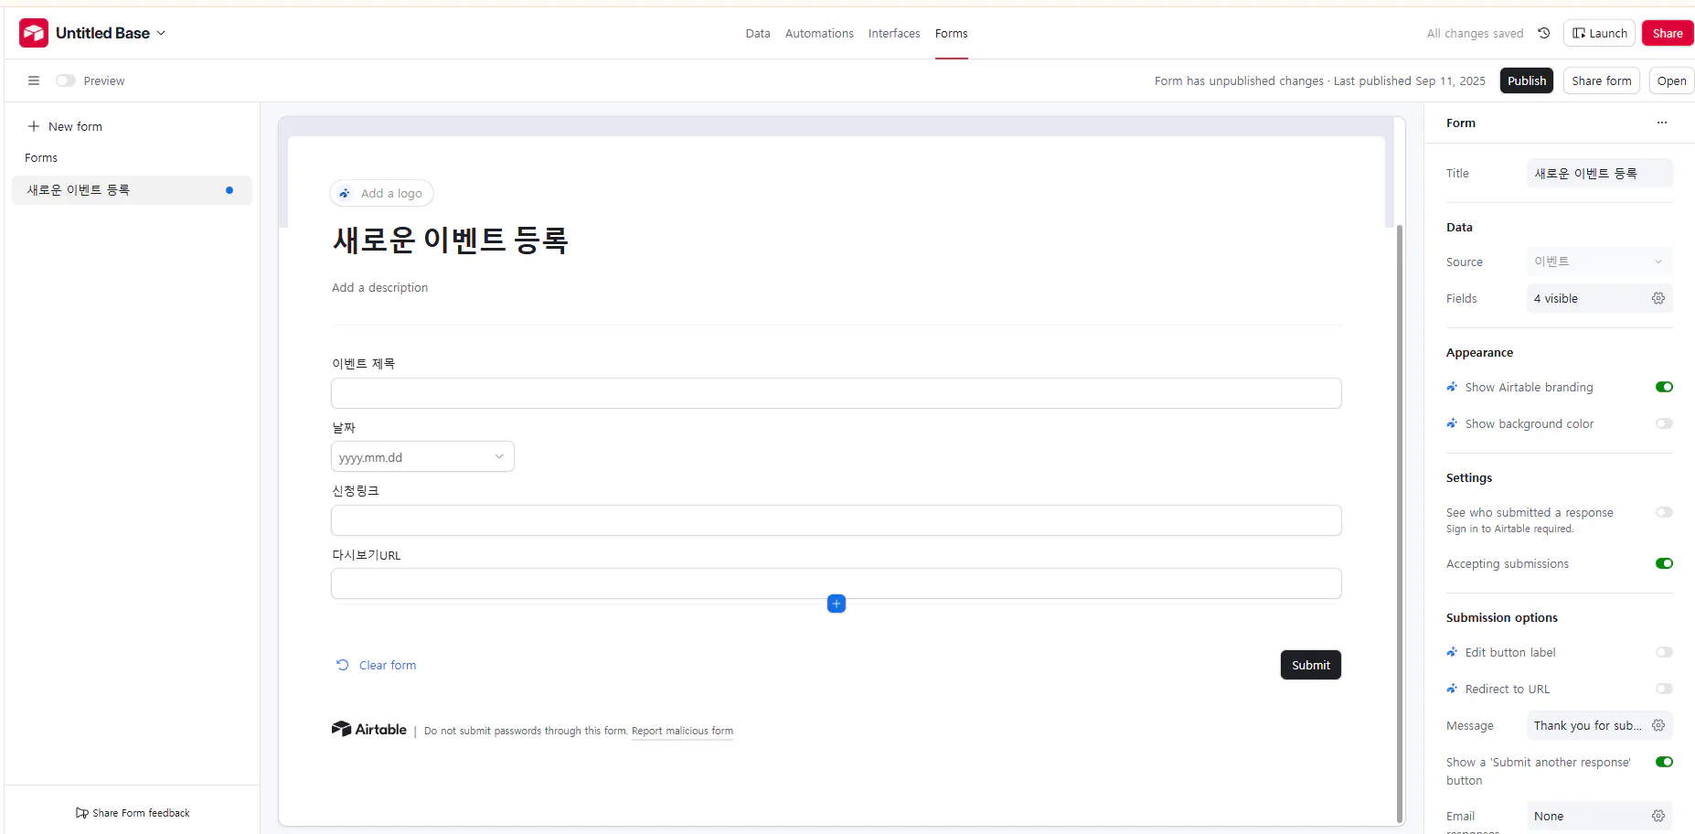Click the Title field in Form panel

(x=1600, y=173)
